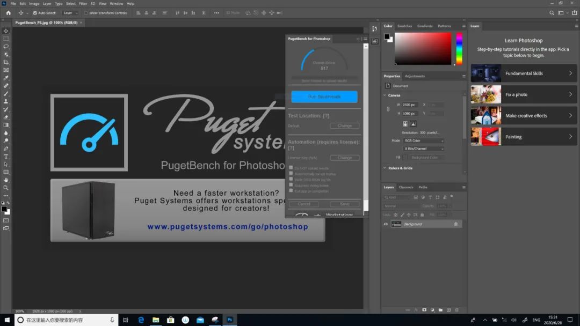The width and height of the screenshot is (580, 326).
Task: Select the Dodge tool
Action: pyautogui.click(x=6, y=140)
